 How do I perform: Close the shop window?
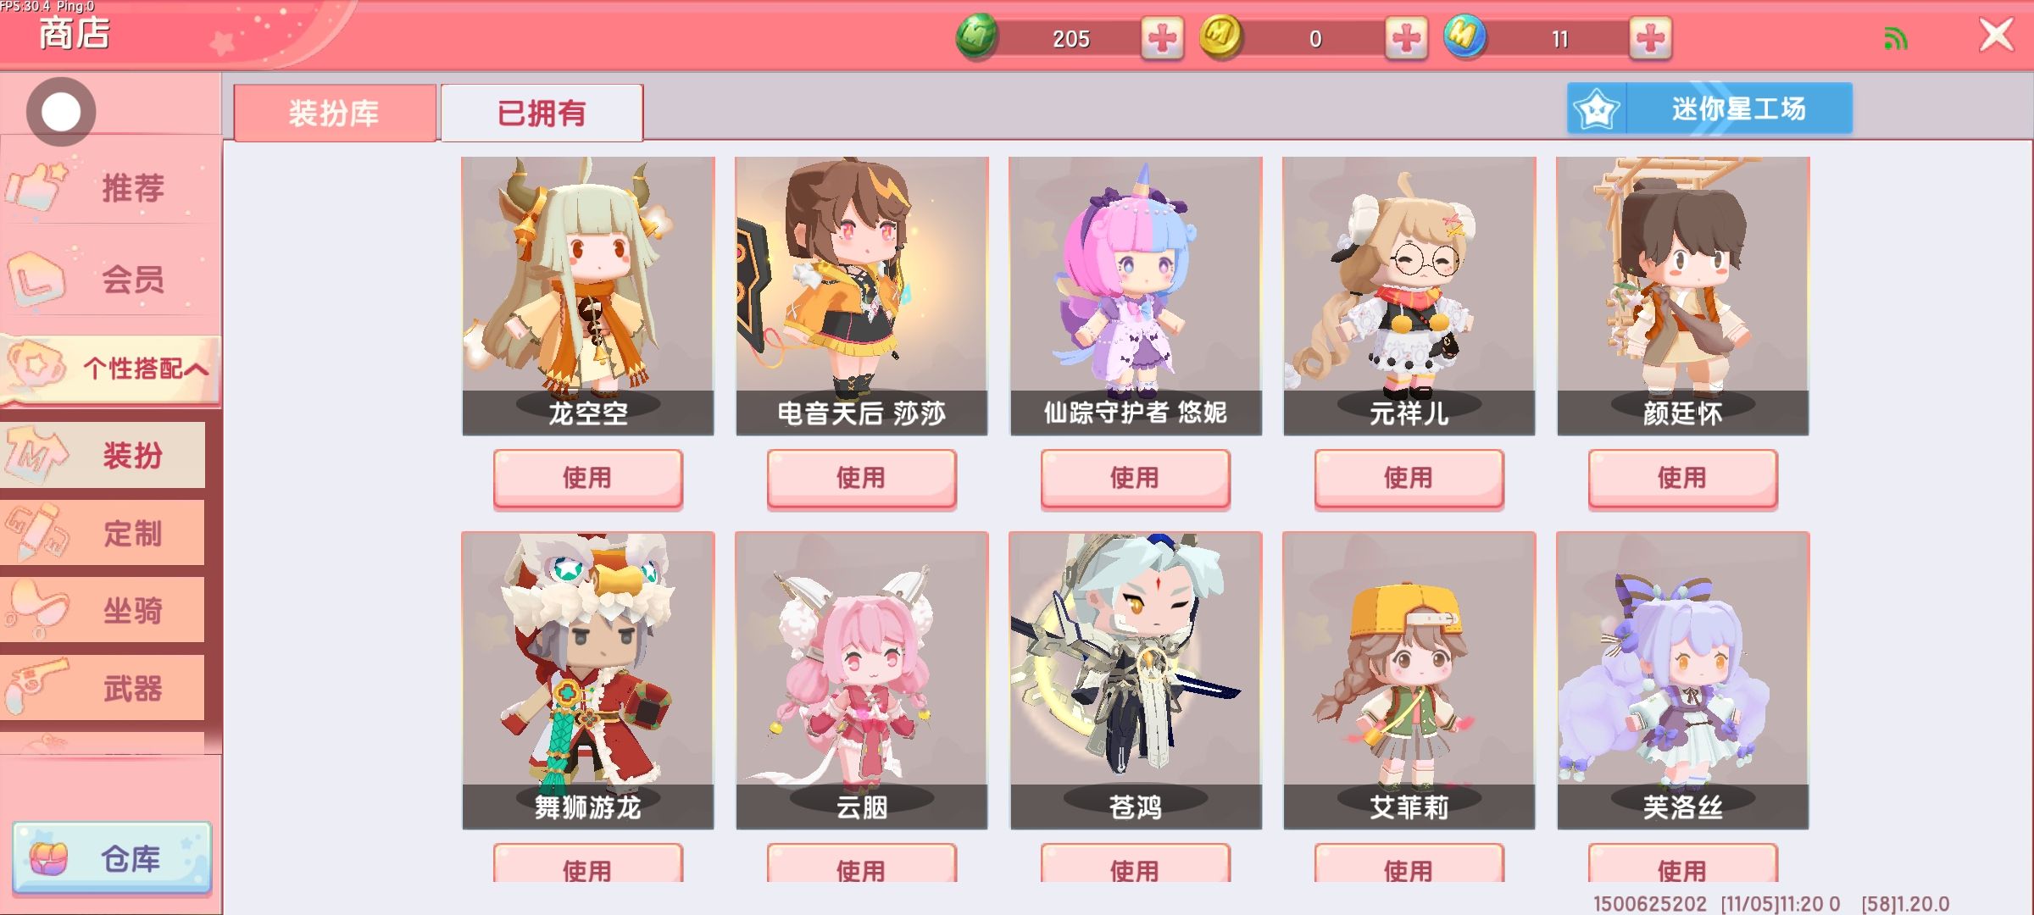click(x=1997, y=36)
